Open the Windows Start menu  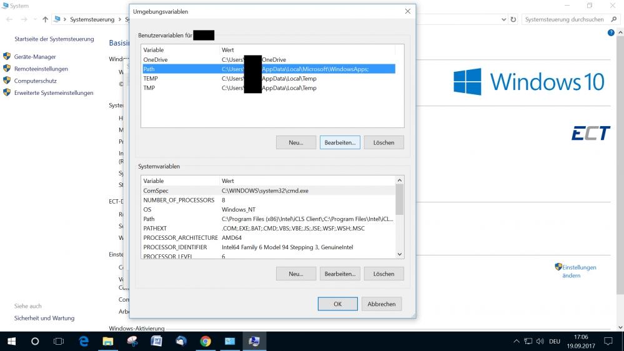pos(11,341)
